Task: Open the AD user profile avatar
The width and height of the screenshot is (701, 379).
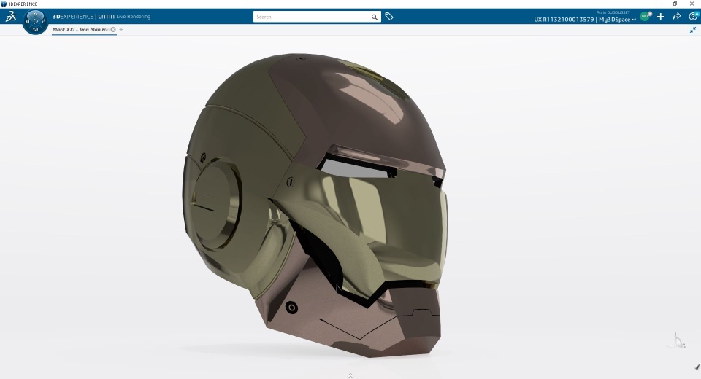Action: point(646,17)
